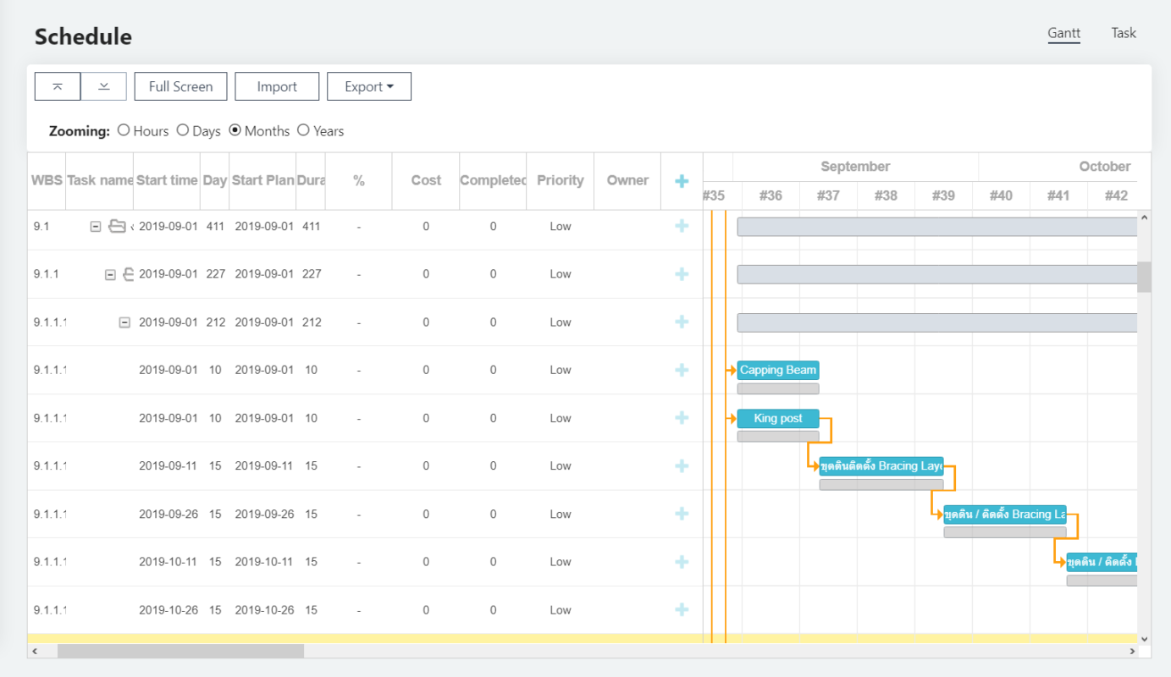Click the expand-all arrows icon in toolbar
The image size is (1171, 677).
click(x=103, y=85)
